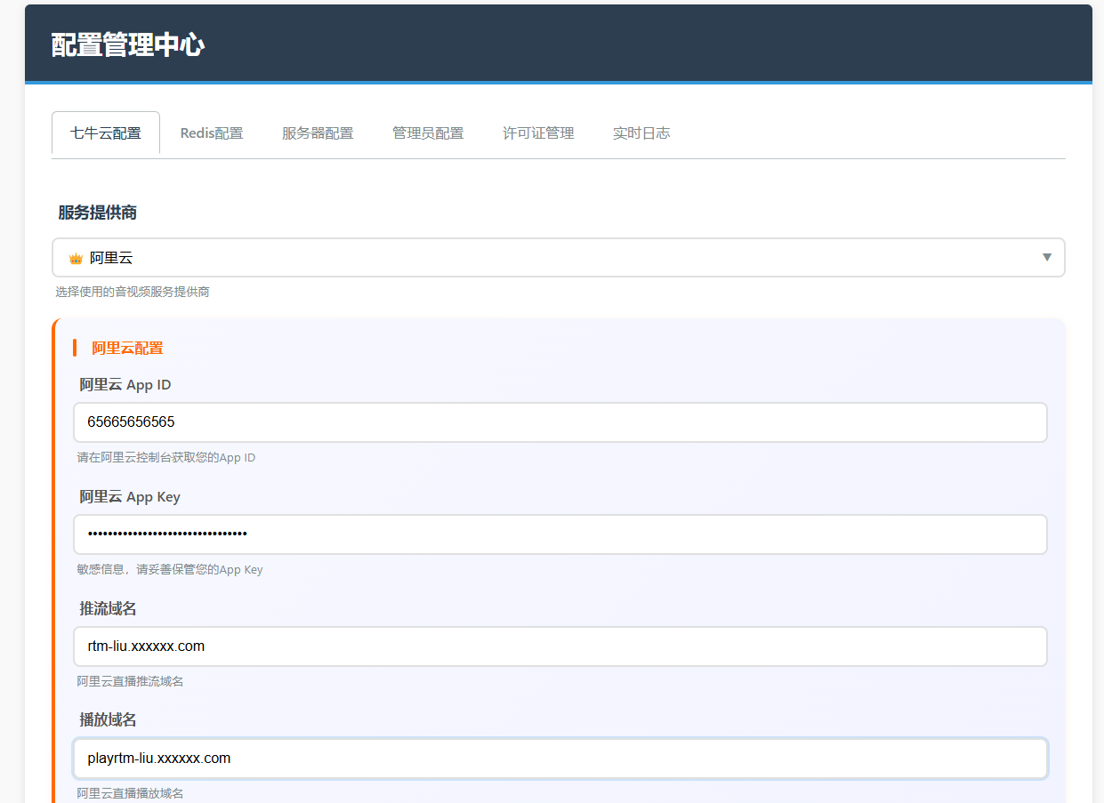Go to the 管理员配置 tab
The image size is (1104, 803).
[428, 133]
